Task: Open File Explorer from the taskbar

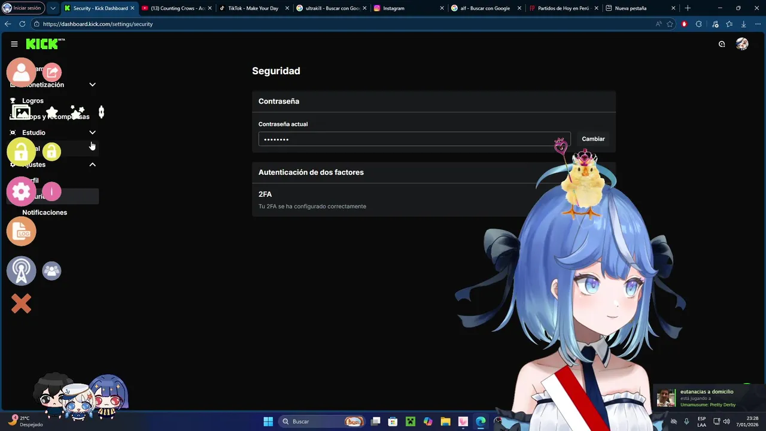Action: coord(445,421)
